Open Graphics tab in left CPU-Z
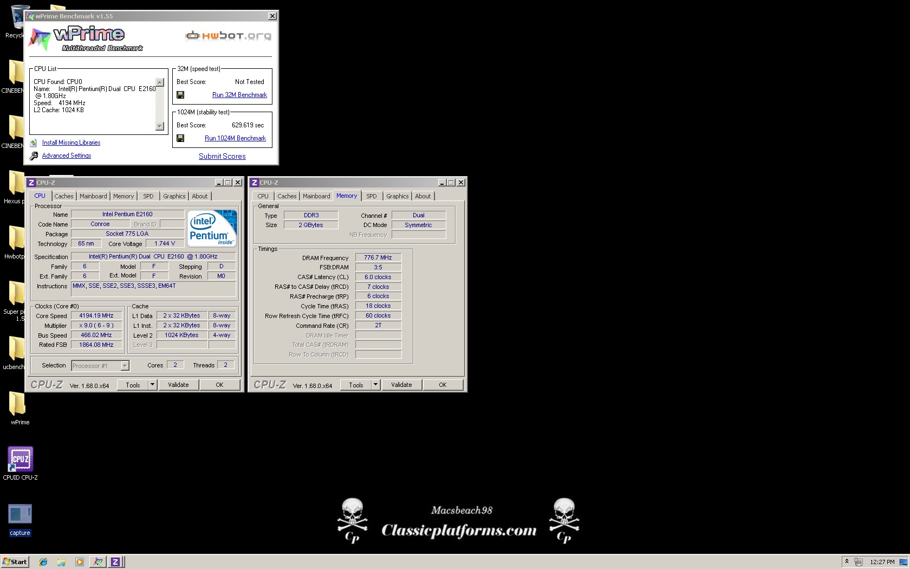 pyautogui.click(x=174, y=196)
